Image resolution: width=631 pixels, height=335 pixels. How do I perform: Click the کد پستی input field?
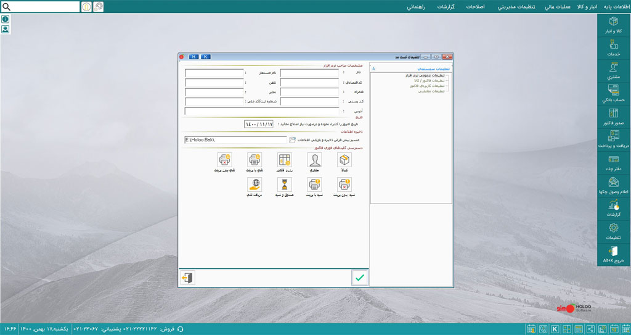309,102
